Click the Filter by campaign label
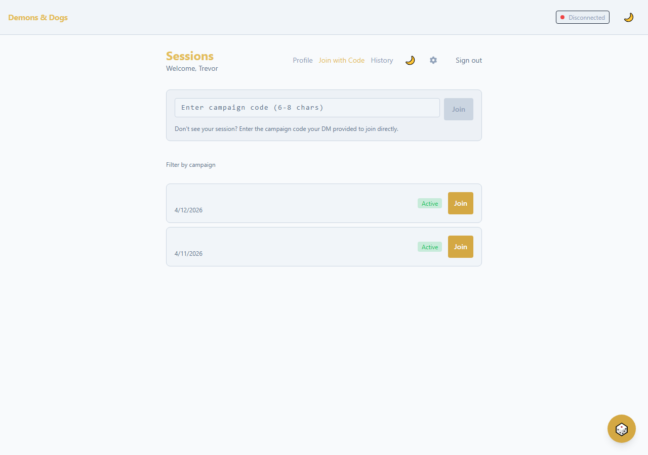This screenshot has height=455, width=648. point(191,165)
